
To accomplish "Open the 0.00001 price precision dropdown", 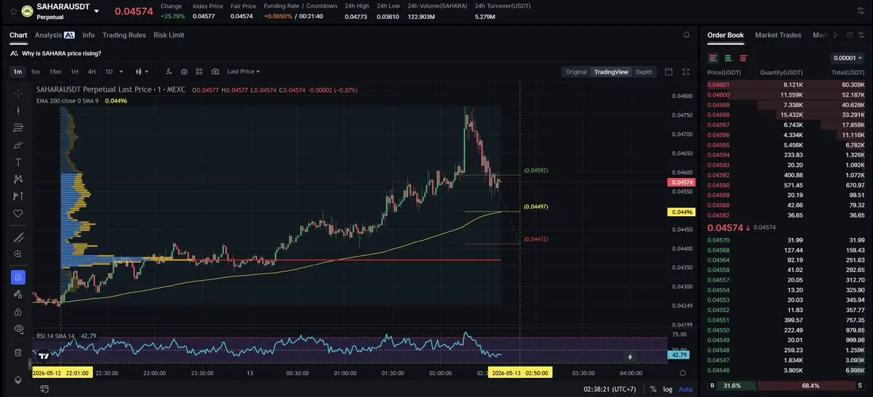I will pos(848,57).
